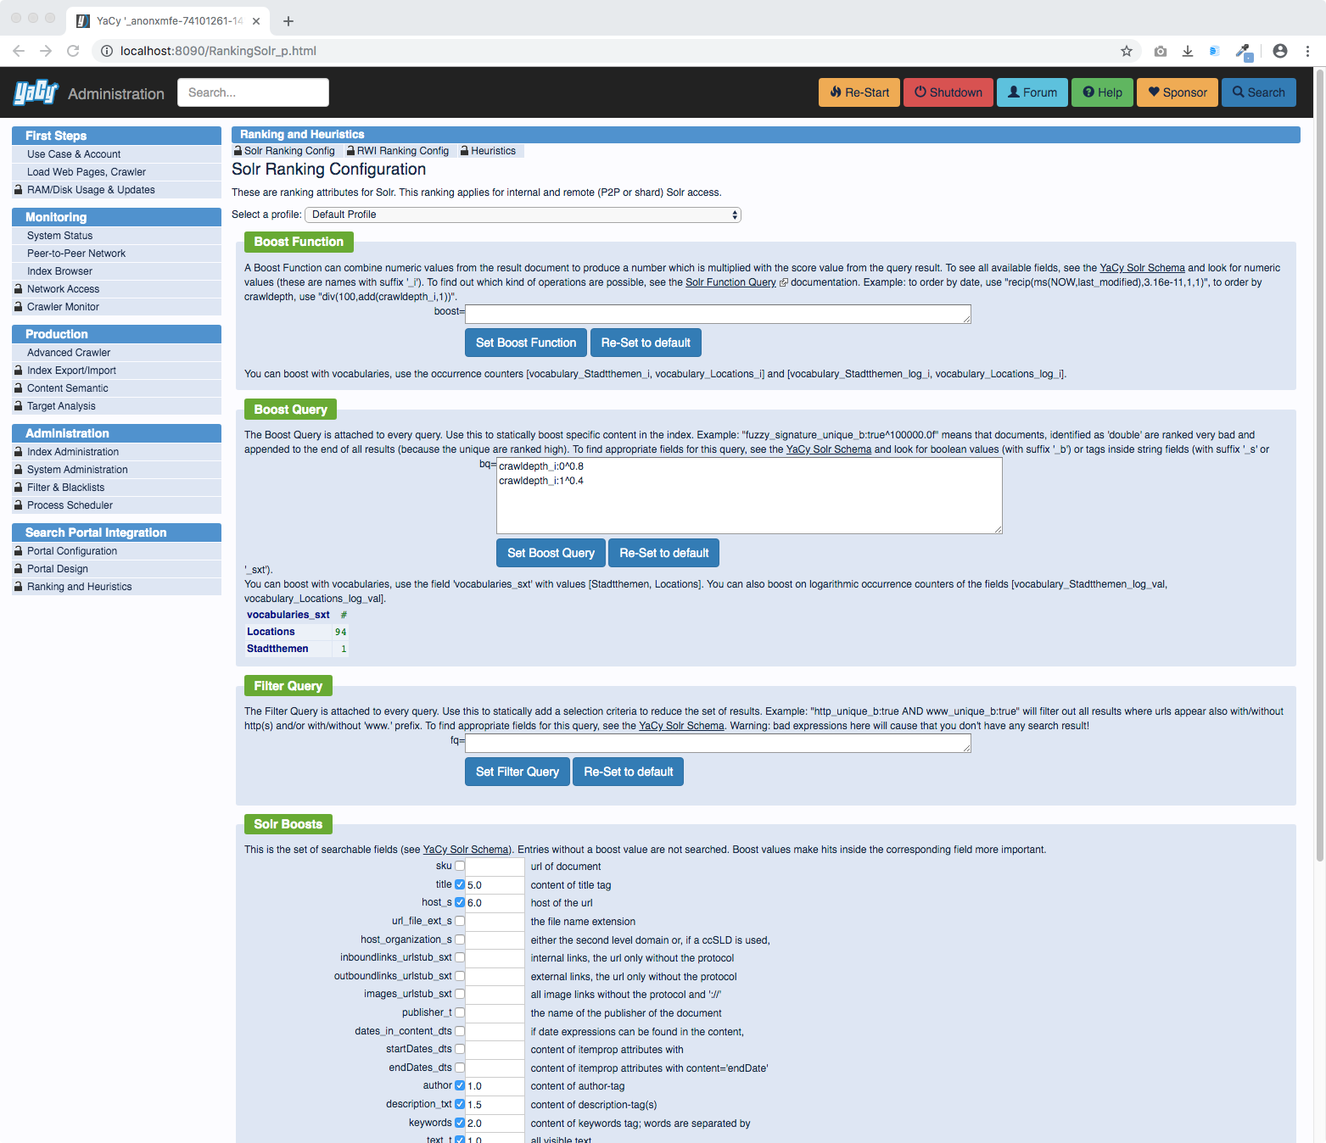Click Set Boost Query button
This screenshot has width=1326, height=1143.
[x=551, y=553]
